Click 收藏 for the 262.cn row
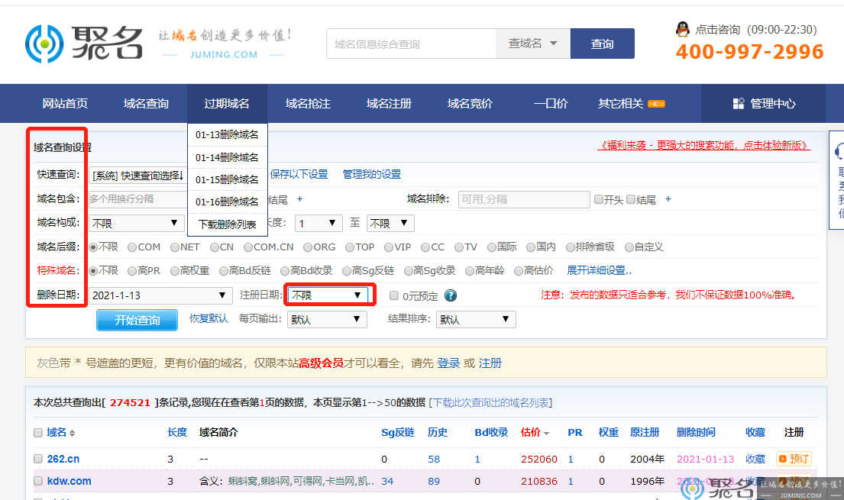 755,459
